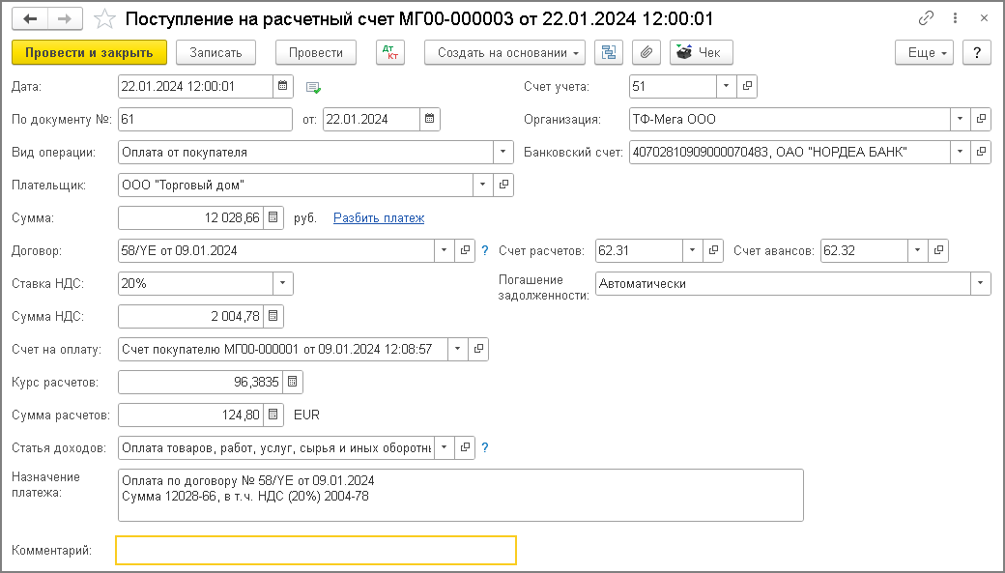Click the Провести и закрыть button
The height and width of the screenshot is (573, 1005).
[89, 52]
